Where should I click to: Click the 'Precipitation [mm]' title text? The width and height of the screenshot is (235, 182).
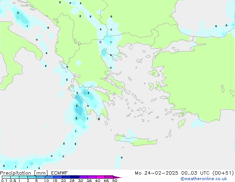pos(24,173)
